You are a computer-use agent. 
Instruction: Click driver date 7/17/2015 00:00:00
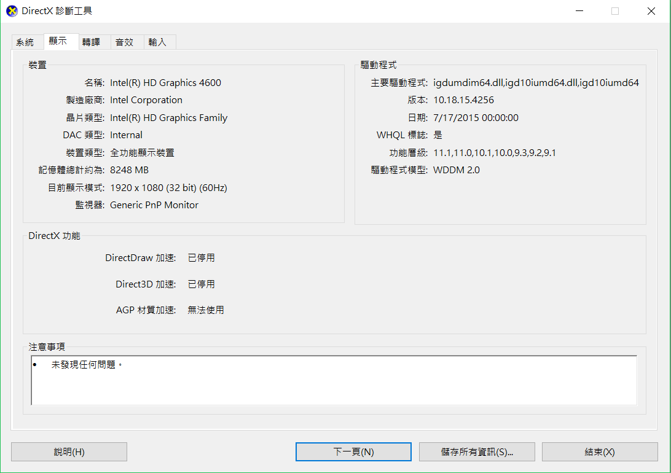coord(476,117)
